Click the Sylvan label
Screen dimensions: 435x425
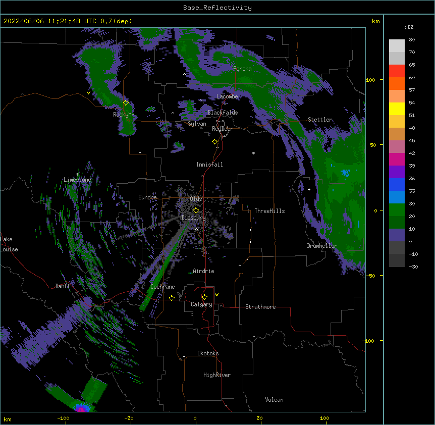(197, 124)
